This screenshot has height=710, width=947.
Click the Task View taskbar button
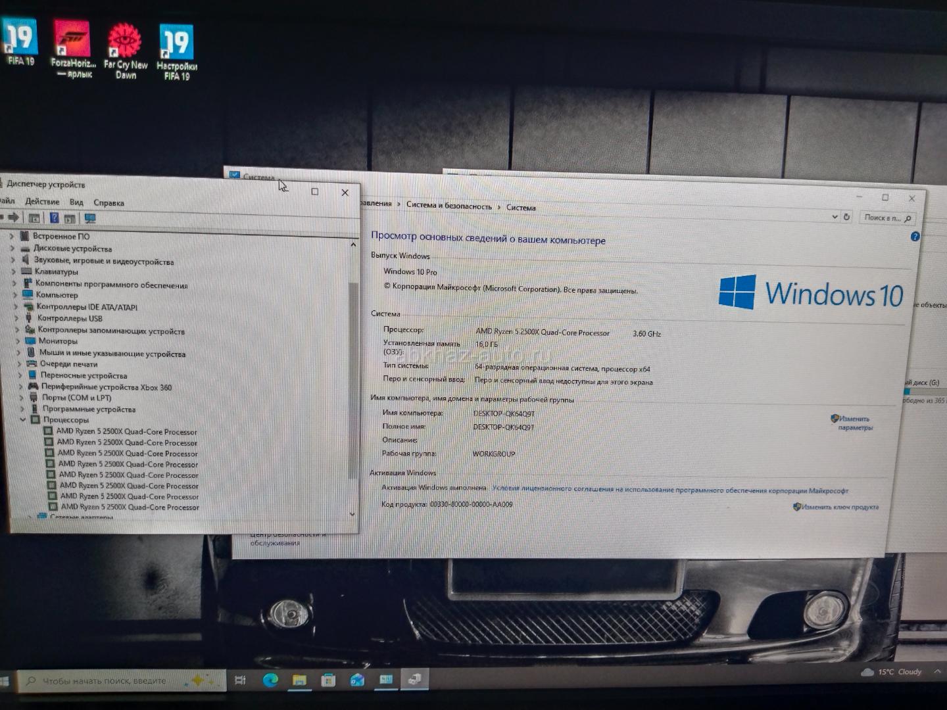click(x=241, y=680)
